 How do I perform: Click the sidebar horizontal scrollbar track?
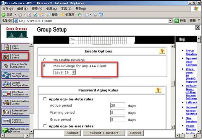point(14,135)
